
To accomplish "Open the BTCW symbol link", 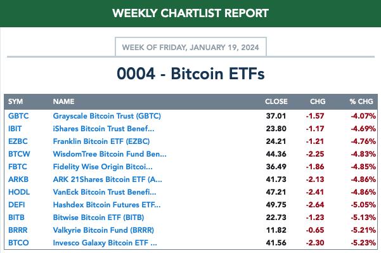I will click(19, 154).
